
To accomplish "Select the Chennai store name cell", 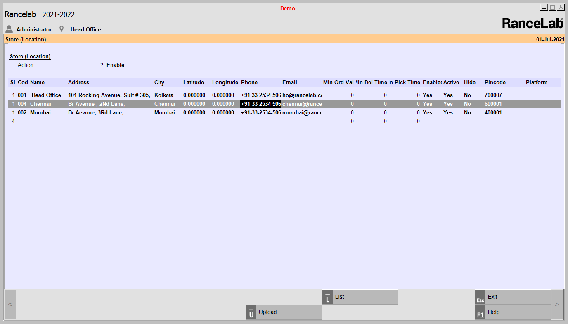I will [40, 104].
